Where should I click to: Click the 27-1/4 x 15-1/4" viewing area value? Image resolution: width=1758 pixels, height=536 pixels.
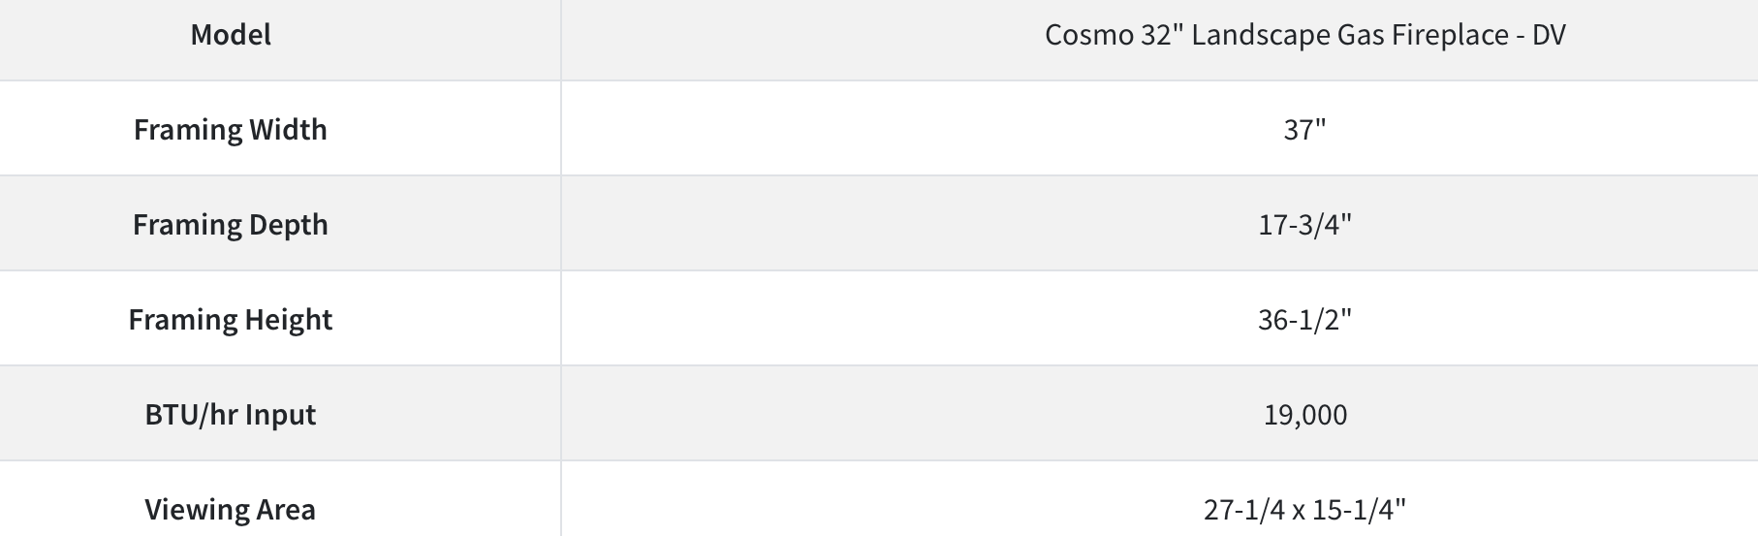(x=1304, y=510)
